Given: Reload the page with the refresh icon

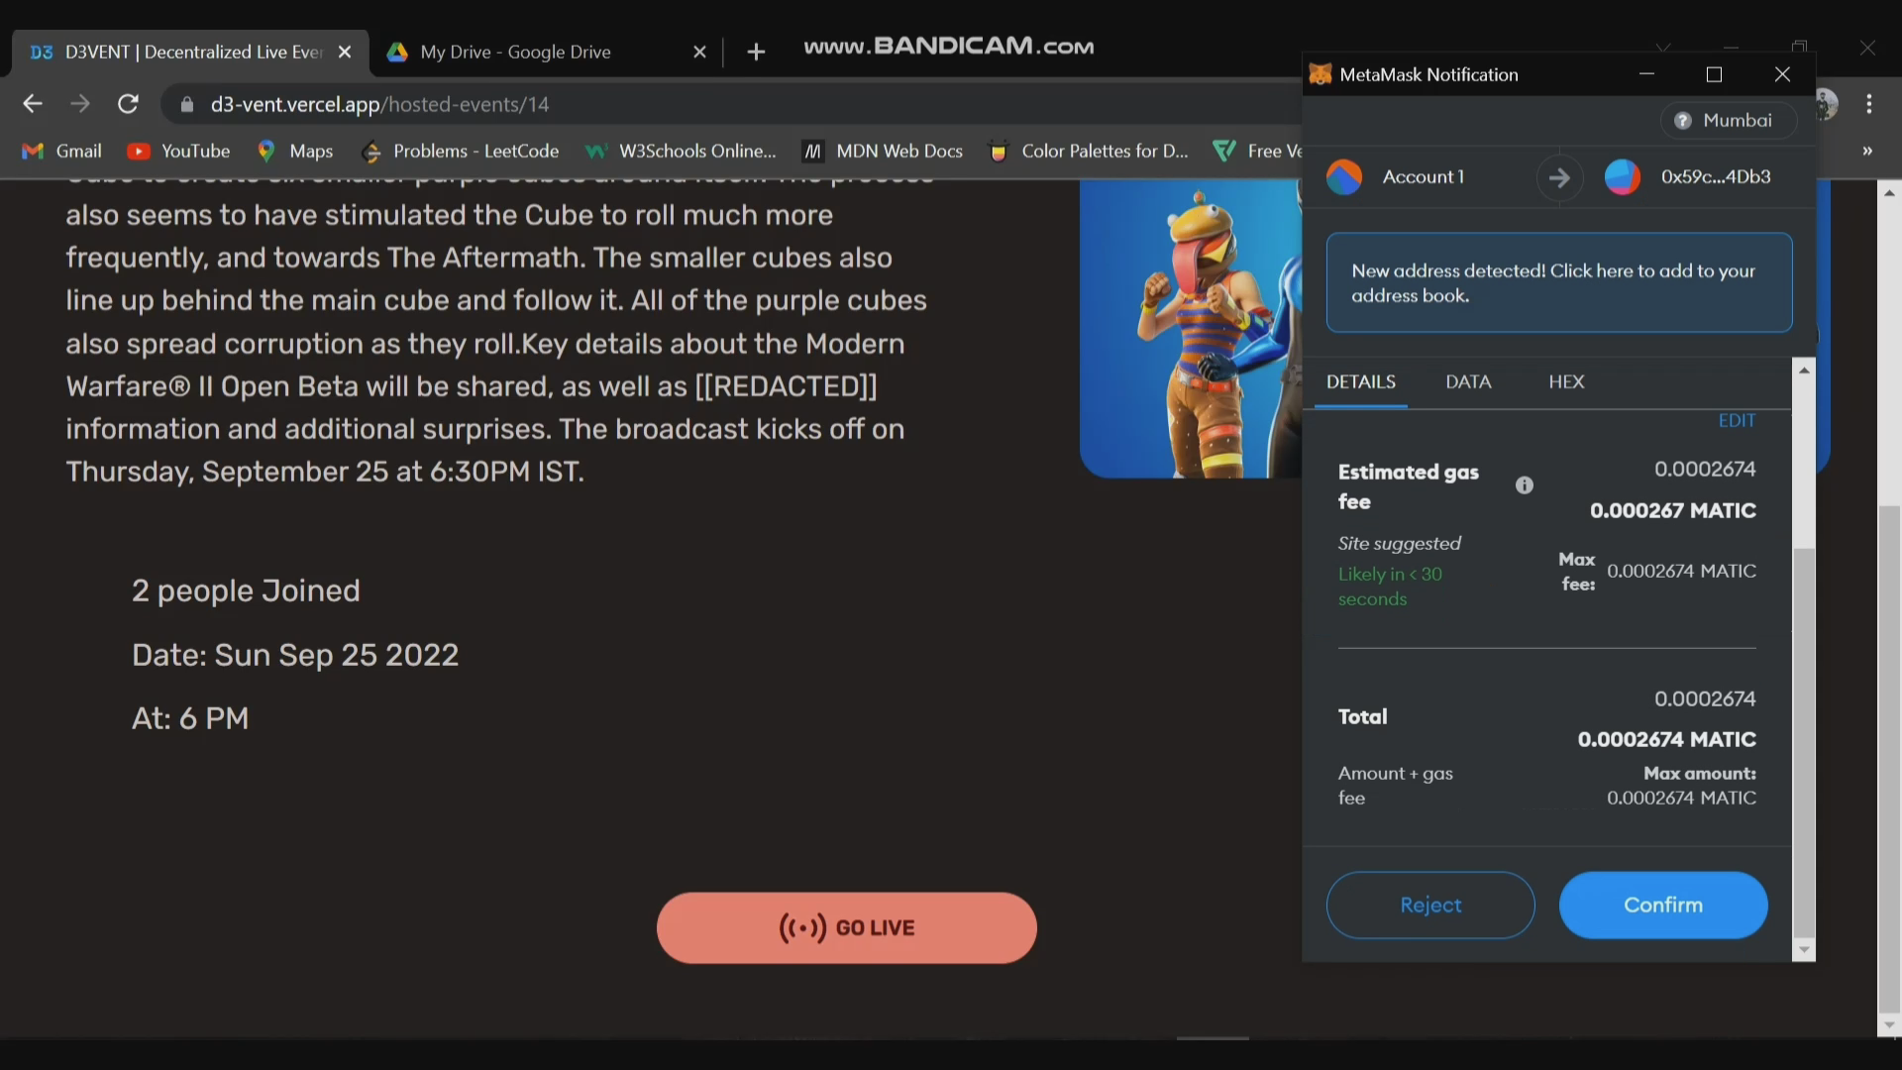Looking at the screenshot, I should point(128,104).
